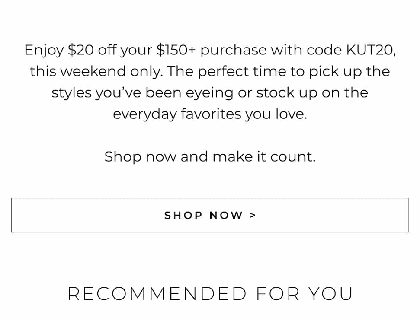Click "FOR YOU" in the heading
The image size is (420, 321).
305,294
